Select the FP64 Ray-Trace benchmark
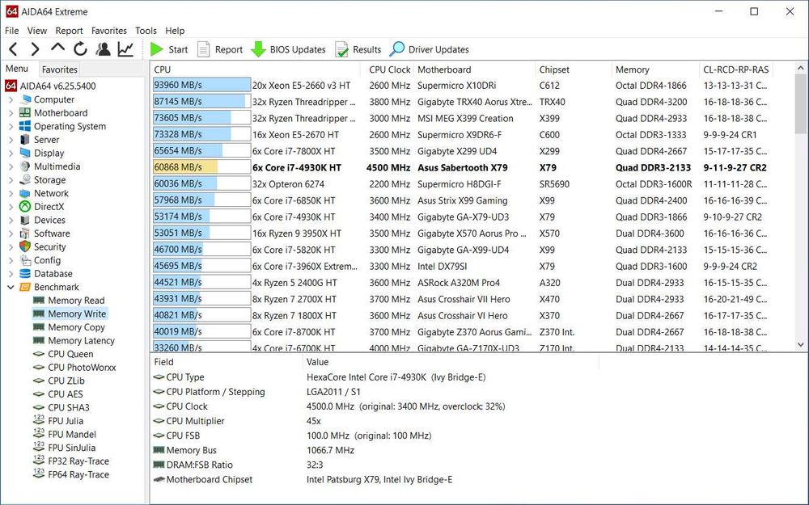Screen dimensions: 809x505 (71, 474)
